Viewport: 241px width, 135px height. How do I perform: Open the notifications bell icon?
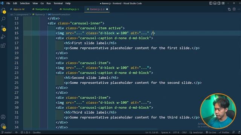pos(239,132)
